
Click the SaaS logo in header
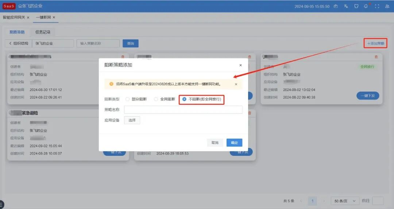tap(9, 6)
